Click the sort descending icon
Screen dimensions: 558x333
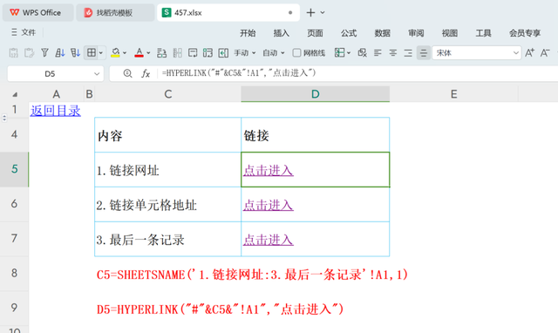pos(75,53)
